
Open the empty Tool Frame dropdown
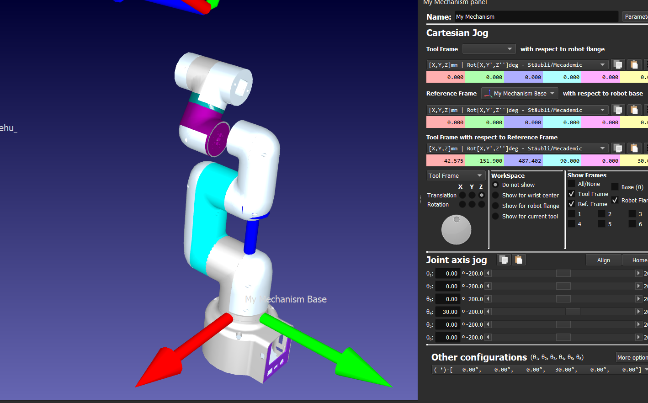[x=489, y=49]
